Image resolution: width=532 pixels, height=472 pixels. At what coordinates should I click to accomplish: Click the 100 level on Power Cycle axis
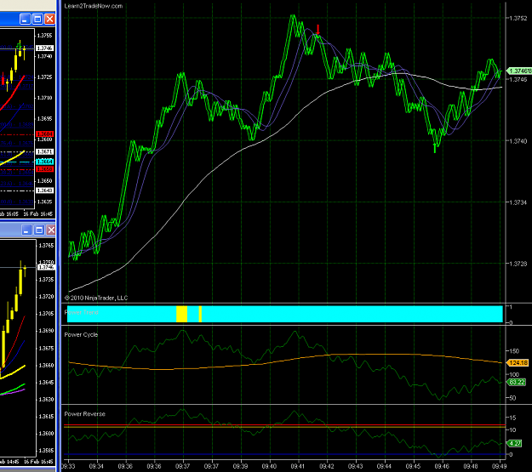pos(514,375)
